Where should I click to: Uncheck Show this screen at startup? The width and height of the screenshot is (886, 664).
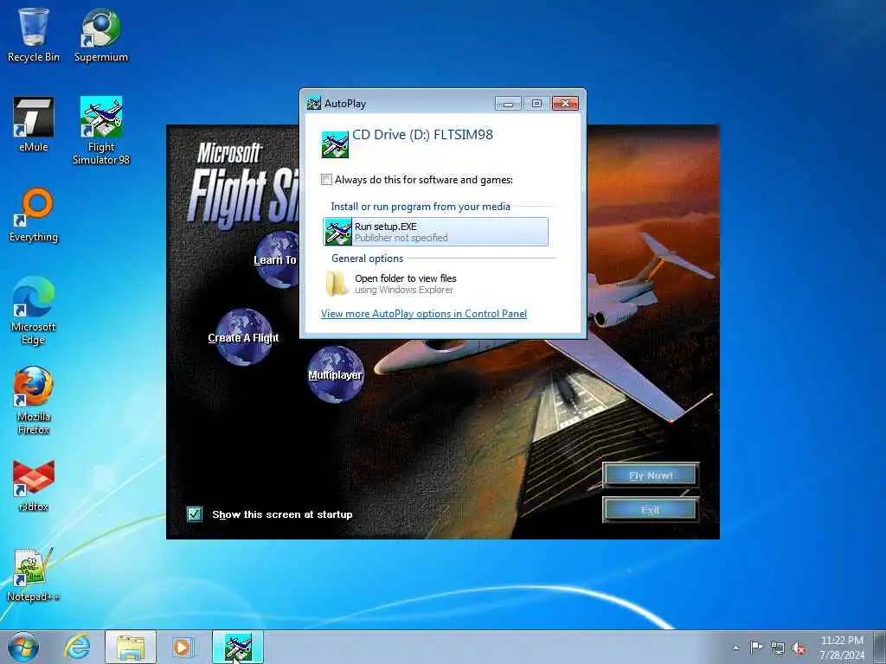pos(195,514)
